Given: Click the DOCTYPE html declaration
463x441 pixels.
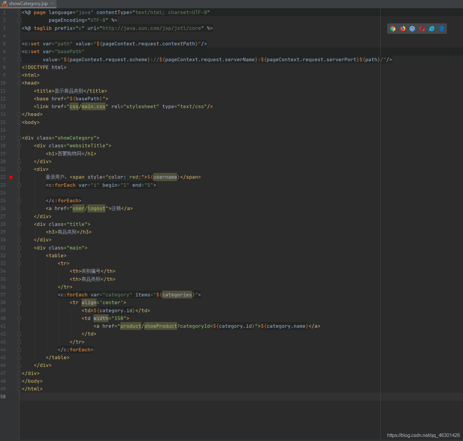Looking at the screenshot, I should 44,68.
